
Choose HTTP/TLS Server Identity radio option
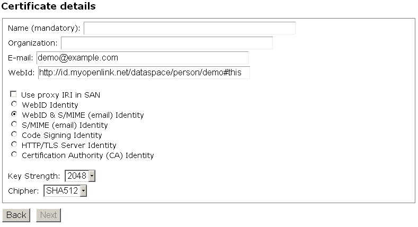(x=14, y=145)
